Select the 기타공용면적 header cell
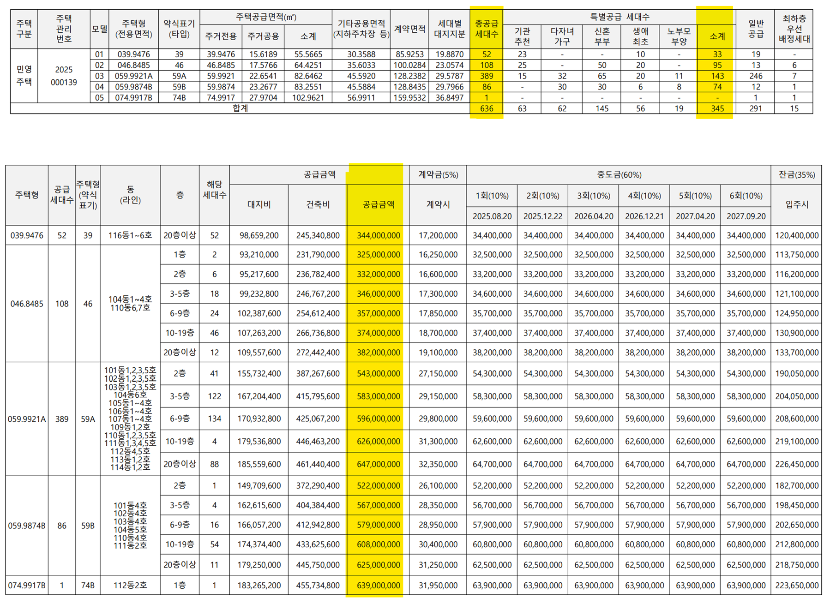 click(361, 29)
